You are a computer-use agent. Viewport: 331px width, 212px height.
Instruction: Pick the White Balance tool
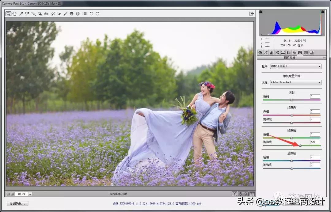coord(21,13)
